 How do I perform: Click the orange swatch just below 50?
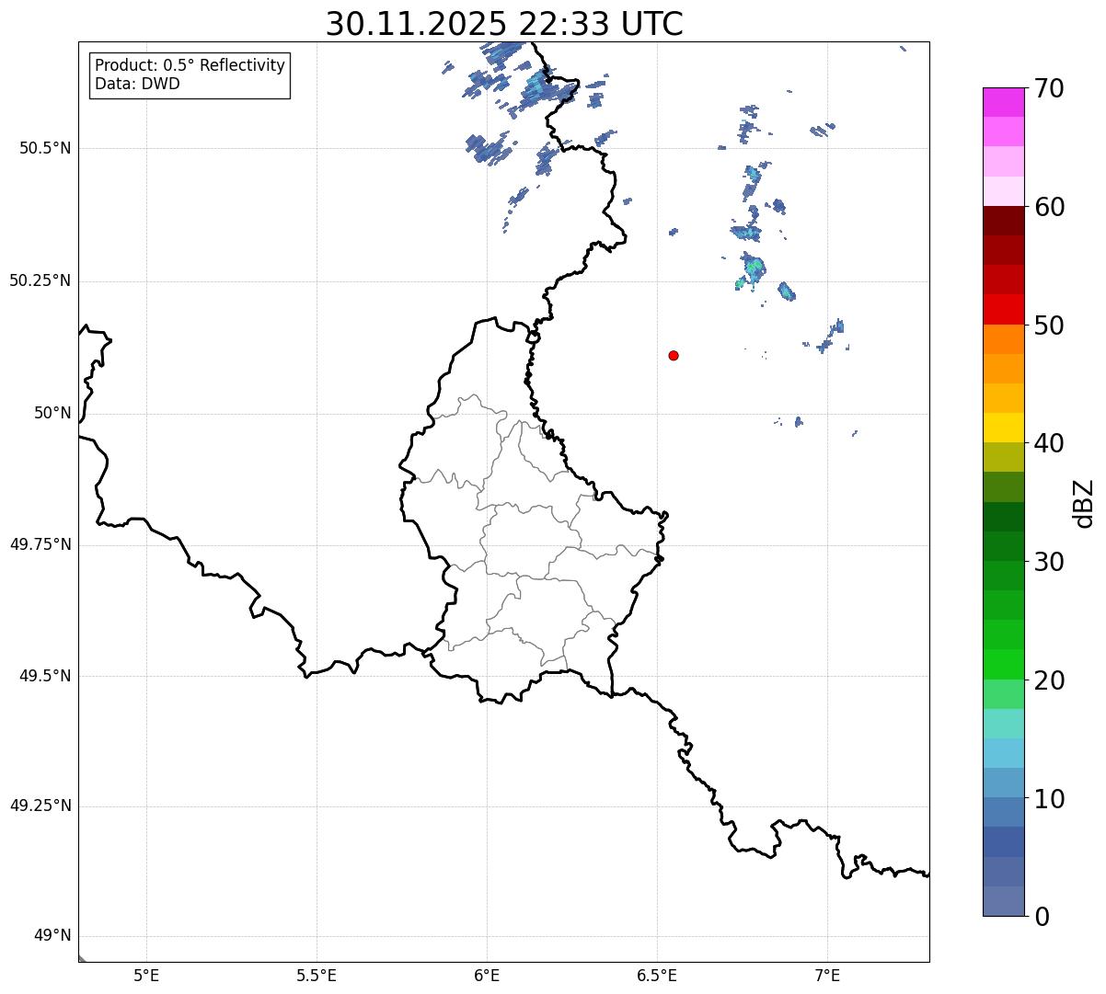(x=1003, y=339)
